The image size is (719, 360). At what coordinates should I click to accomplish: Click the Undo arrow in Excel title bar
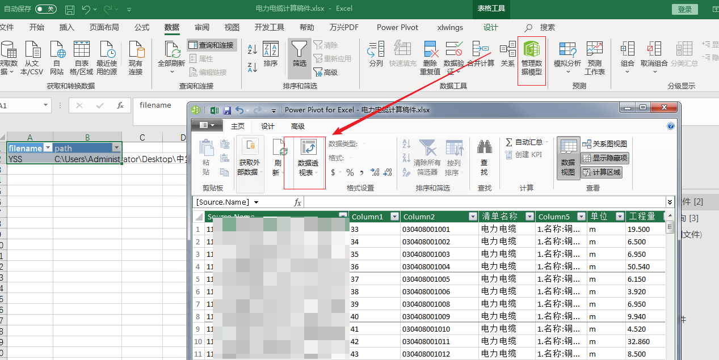[86, 10]
